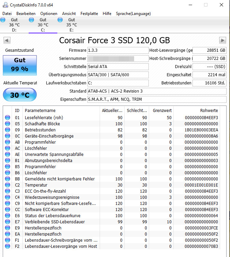
Task: Go to previous disk with left arrow
Action: point(7,40)
